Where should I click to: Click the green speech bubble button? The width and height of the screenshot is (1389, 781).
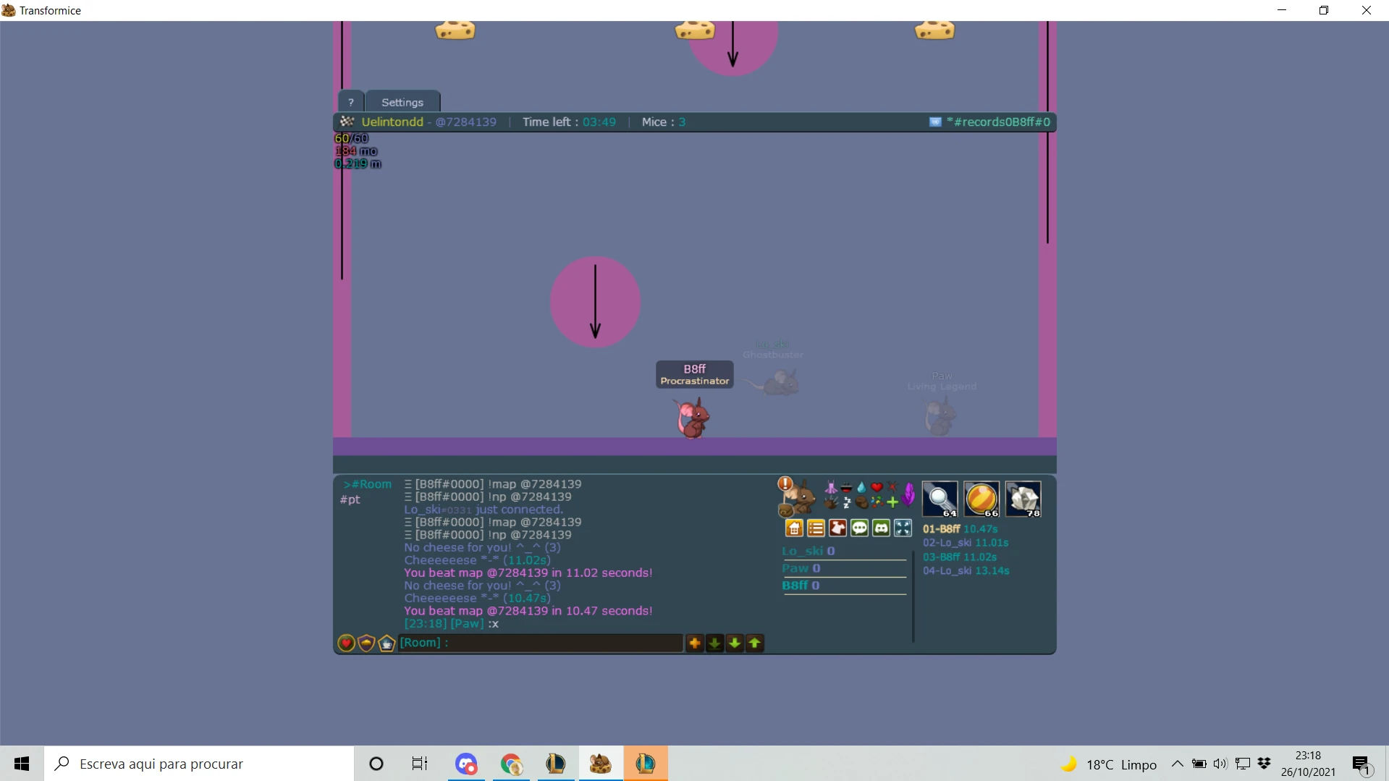(x=859, y=528)
